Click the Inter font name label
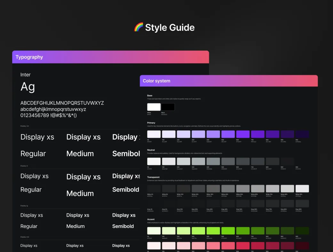 pyautogui.click(x=26, y=75)
